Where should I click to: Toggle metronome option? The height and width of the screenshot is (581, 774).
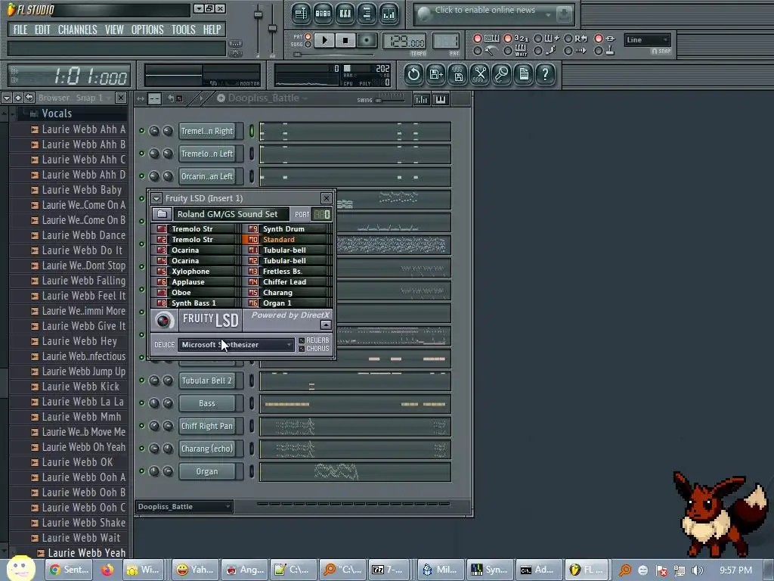(x=478, y=51)
